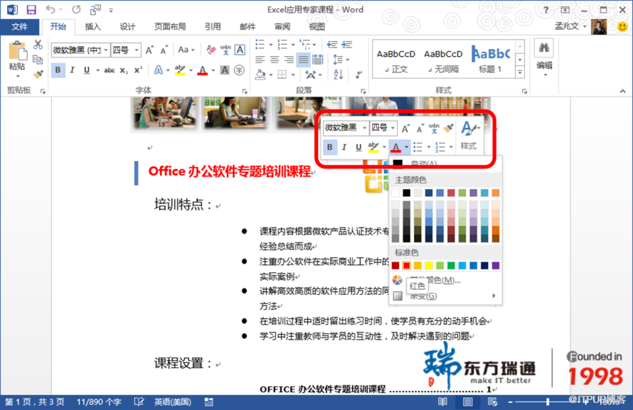Pick the red swatch under 标准色
Viewport: 633px width, 410px height.
[x=406, y=265]
